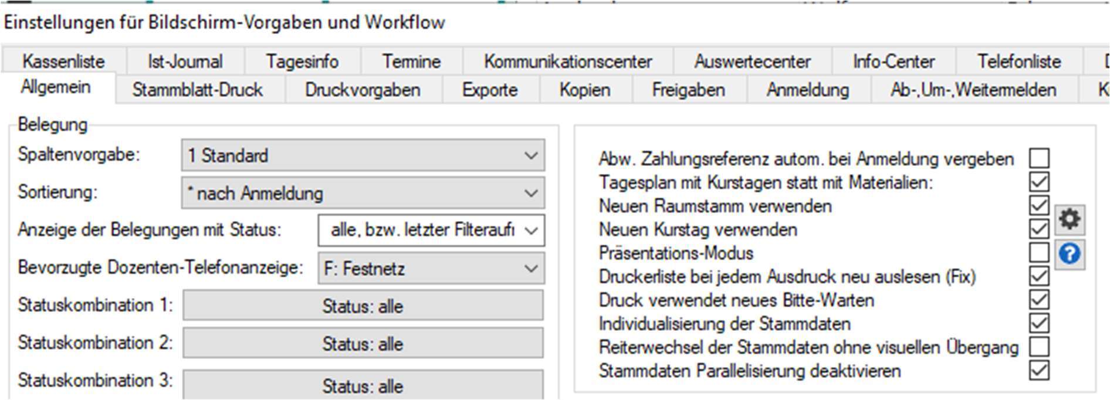Click the Spaltenvorgabe: label text

click(x=79, y=154)
